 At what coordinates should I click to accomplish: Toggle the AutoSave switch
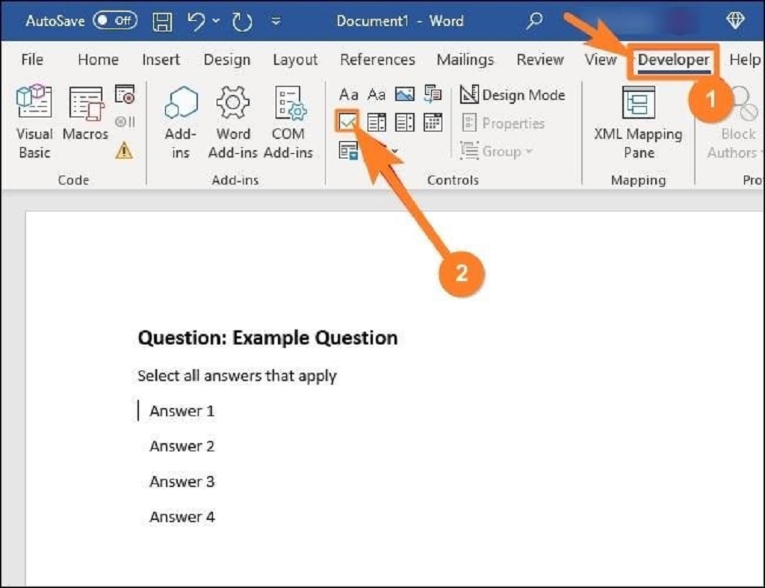pyautogui.click(x=114, y=21)
